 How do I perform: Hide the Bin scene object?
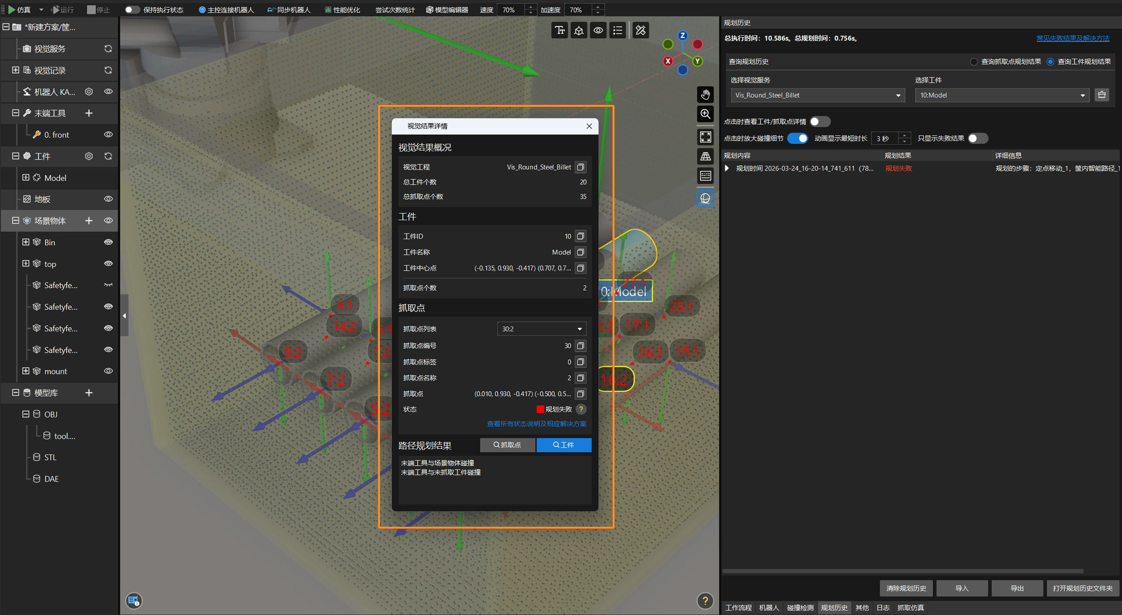(108, 242)
